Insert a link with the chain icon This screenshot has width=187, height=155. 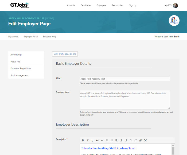141,140
